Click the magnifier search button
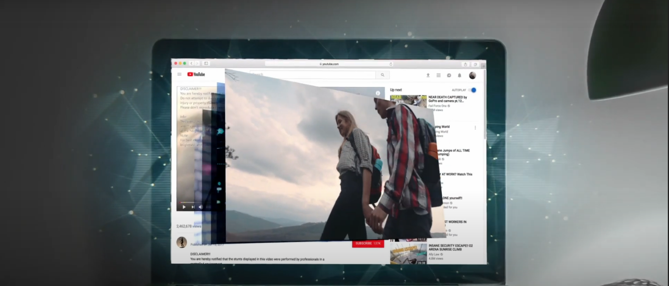Screen dimensions: 669x286 tap(383, 75)
